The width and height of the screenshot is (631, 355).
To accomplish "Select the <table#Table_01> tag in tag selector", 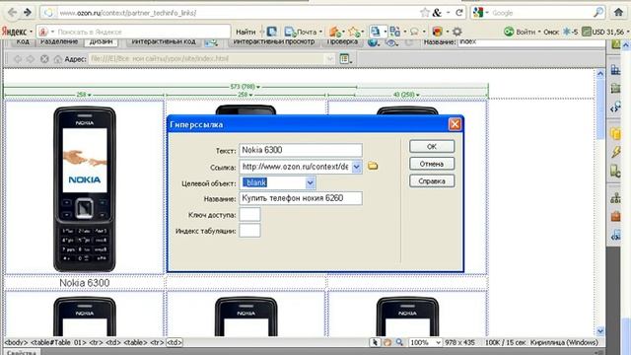I will tap(59, 342).
